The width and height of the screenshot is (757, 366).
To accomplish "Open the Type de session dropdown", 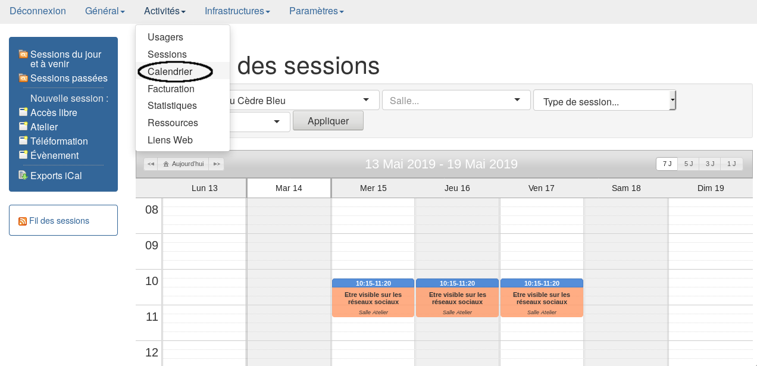I will coord(604,101).
